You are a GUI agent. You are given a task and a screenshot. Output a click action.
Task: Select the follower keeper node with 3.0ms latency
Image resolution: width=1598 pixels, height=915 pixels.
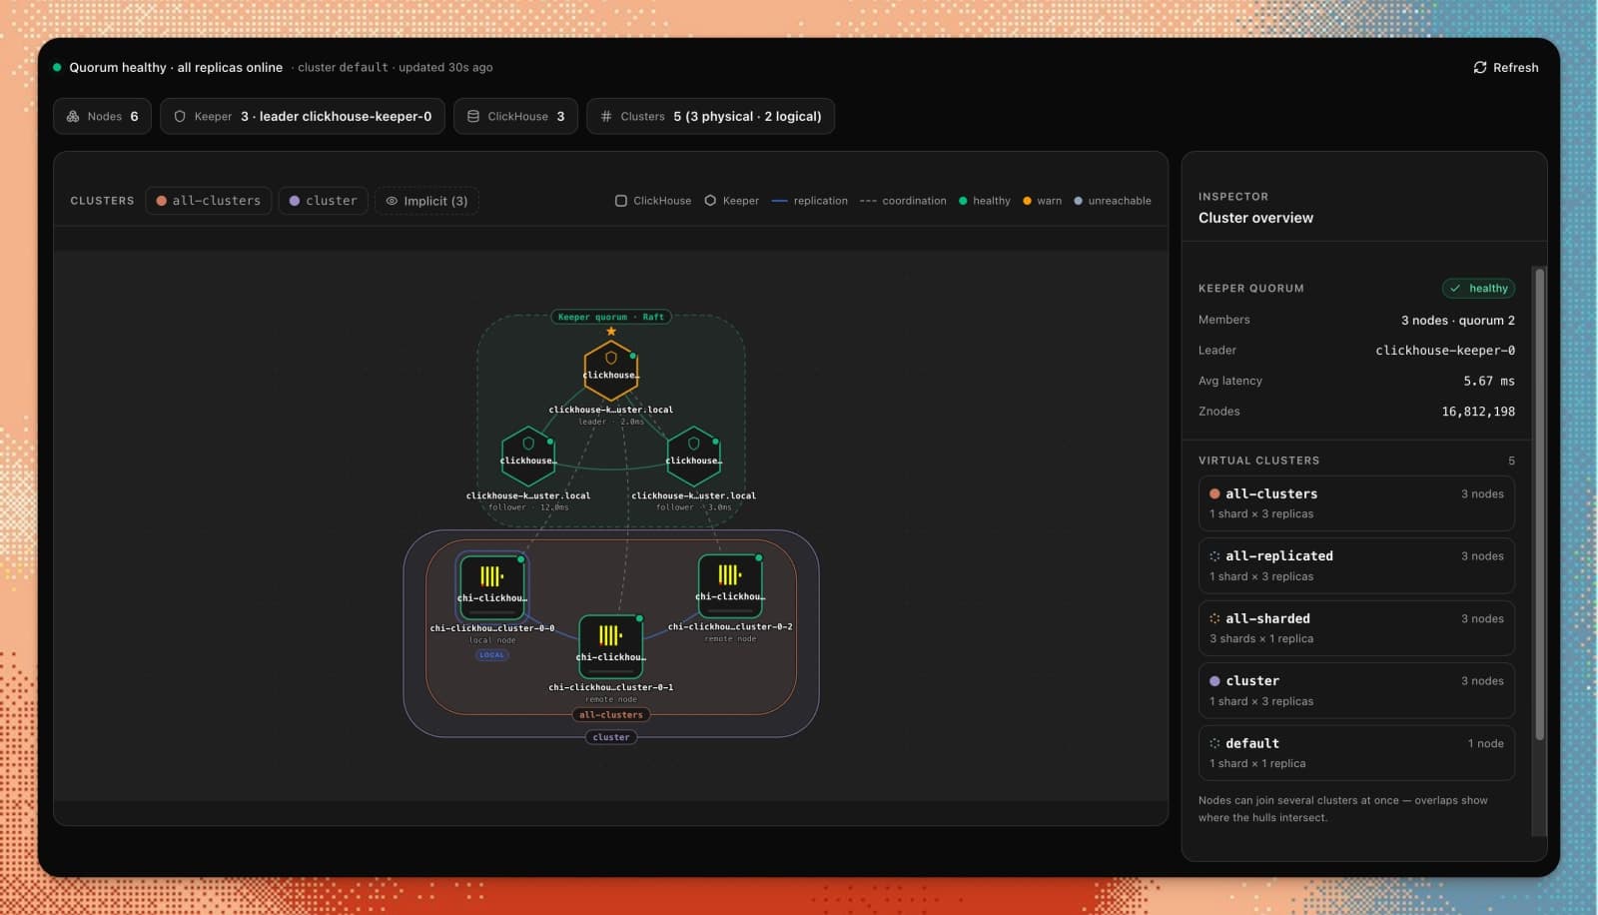point(693,457)
